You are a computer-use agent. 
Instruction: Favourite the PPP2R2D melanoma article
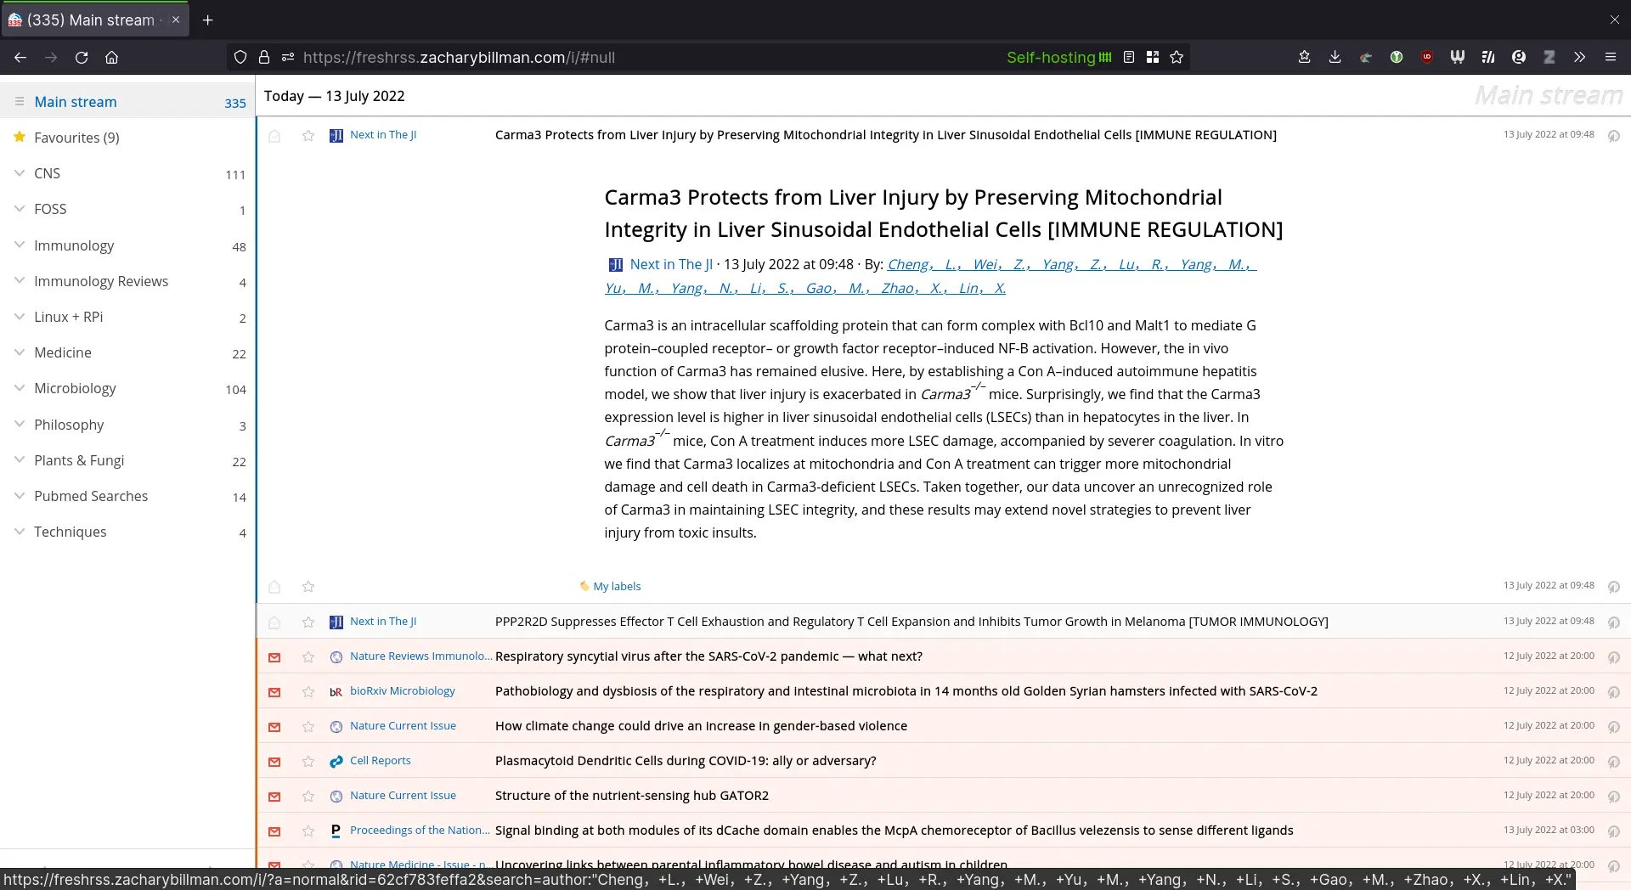[x=308, y=622]
